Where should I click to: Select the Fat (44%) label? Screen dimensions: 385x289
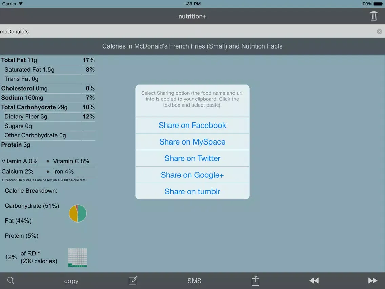pos(18,221)
